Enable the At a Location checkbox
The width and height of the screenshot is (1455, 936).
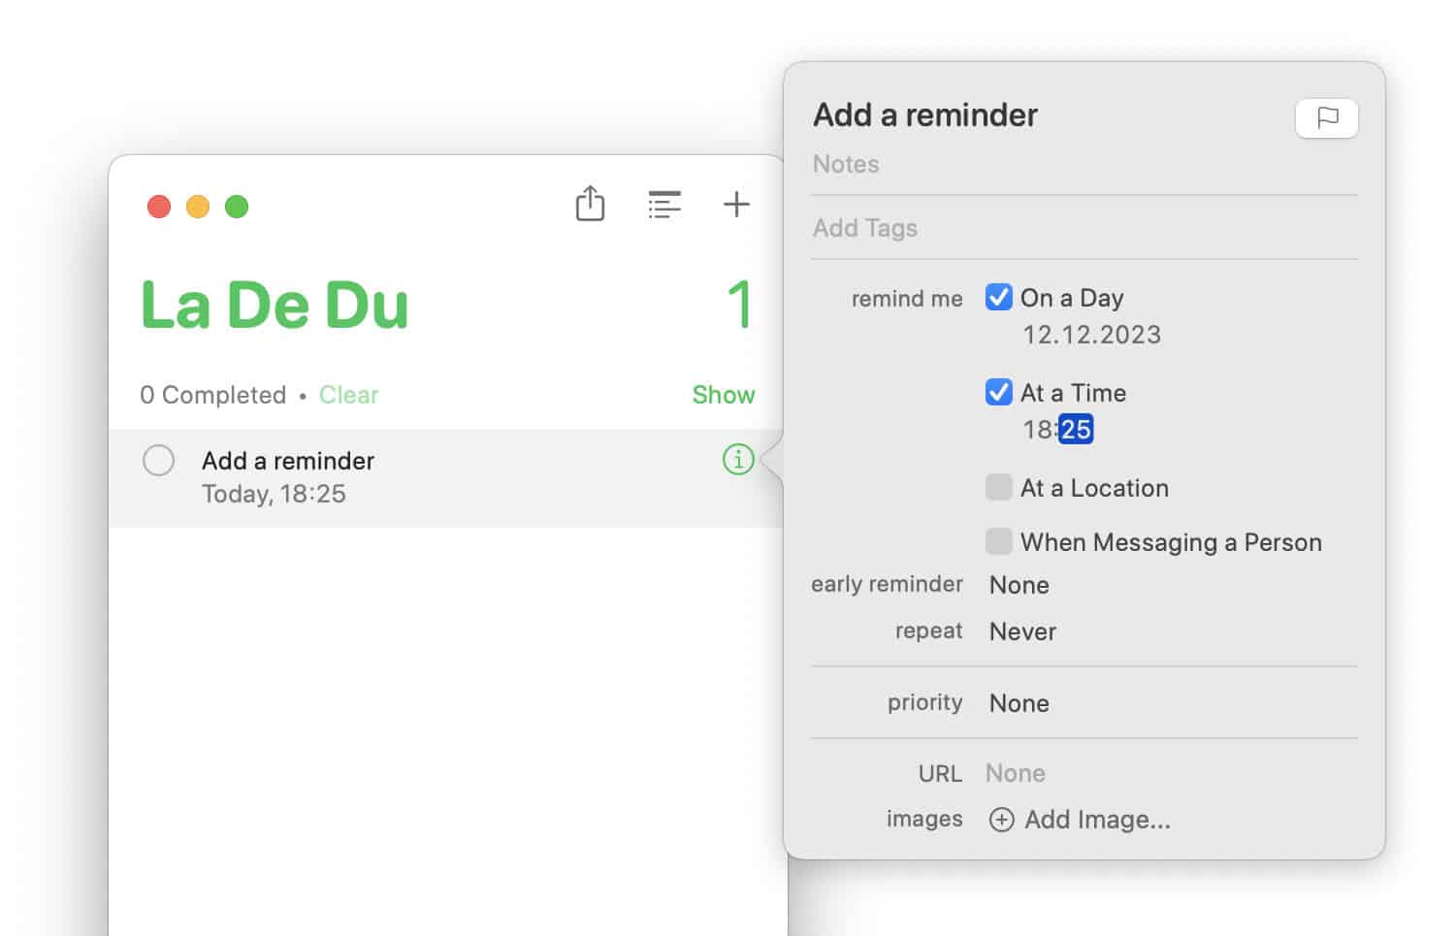998,487
